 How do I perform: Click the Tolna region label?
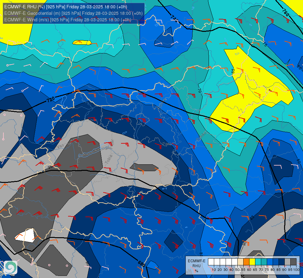tap(109, 160)
